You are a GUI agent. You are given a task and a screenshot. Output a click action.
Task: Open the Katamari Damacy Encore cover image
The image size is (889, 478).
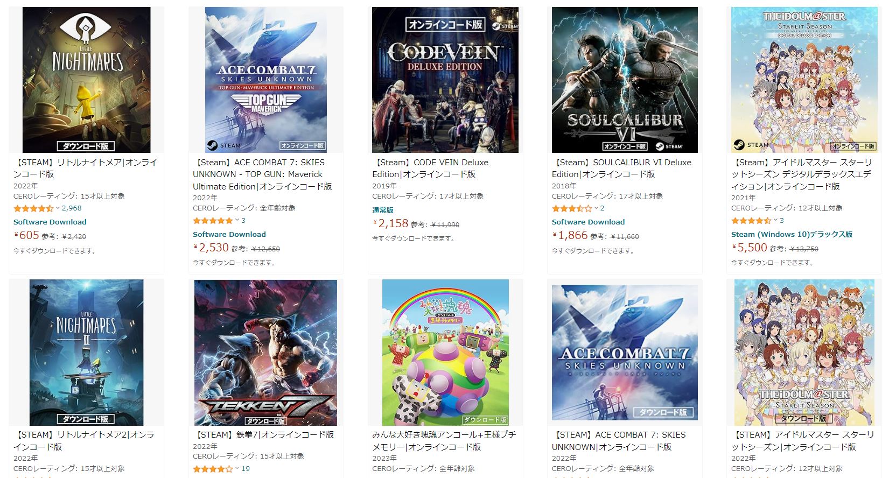tap(445, 353)
